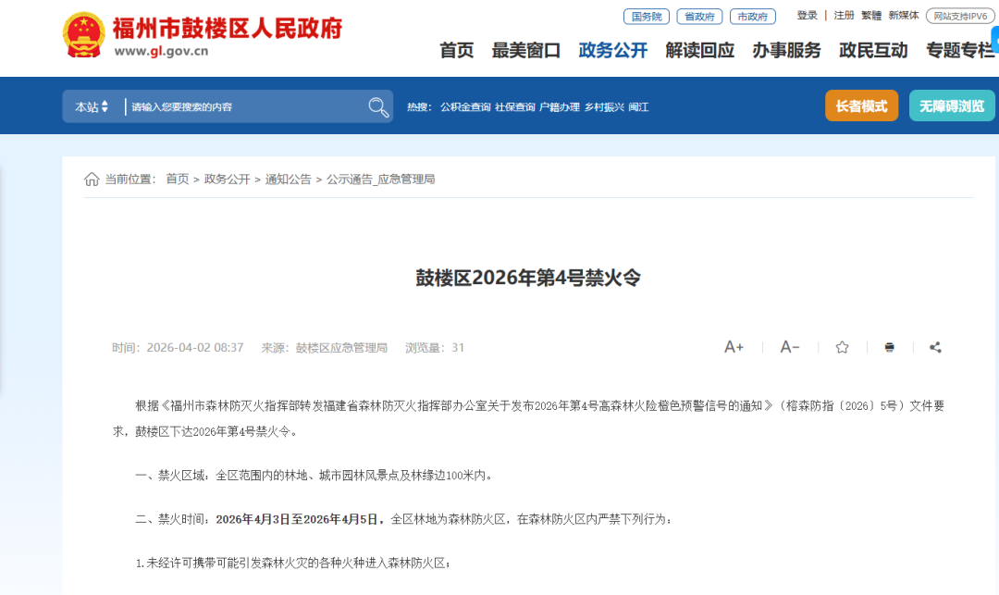Open 解读回应 menu item
This screenshot has width=999, height=595.
(x=699, y=50)
